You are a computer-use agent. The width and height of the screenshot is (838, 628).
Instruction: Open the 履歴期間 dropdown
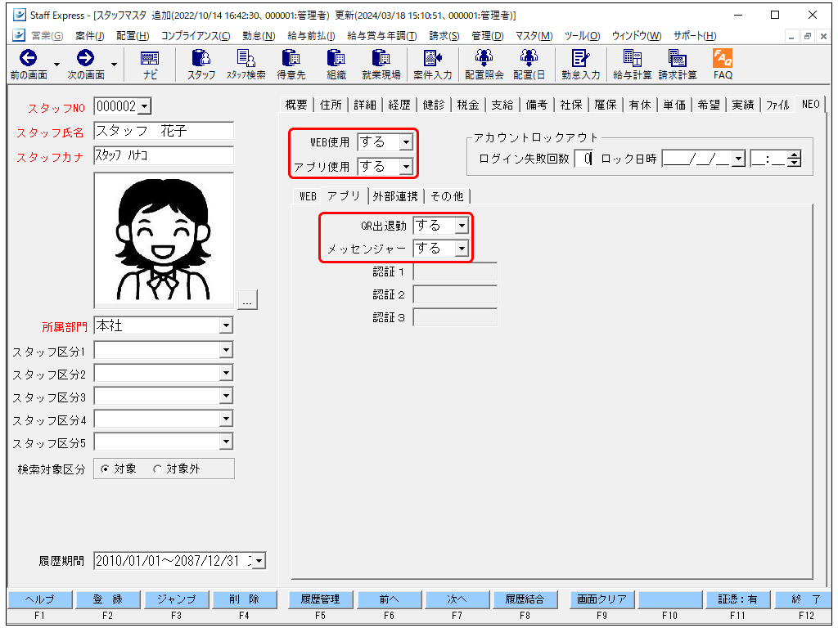click(259, 561)
